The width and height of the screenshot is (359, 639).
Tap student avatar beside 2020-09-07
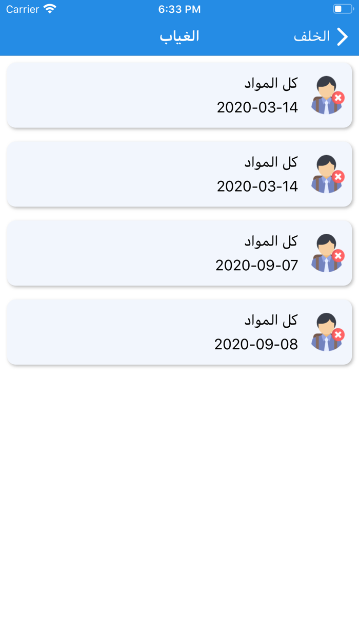pyautogui.click(x=326, y=253)
